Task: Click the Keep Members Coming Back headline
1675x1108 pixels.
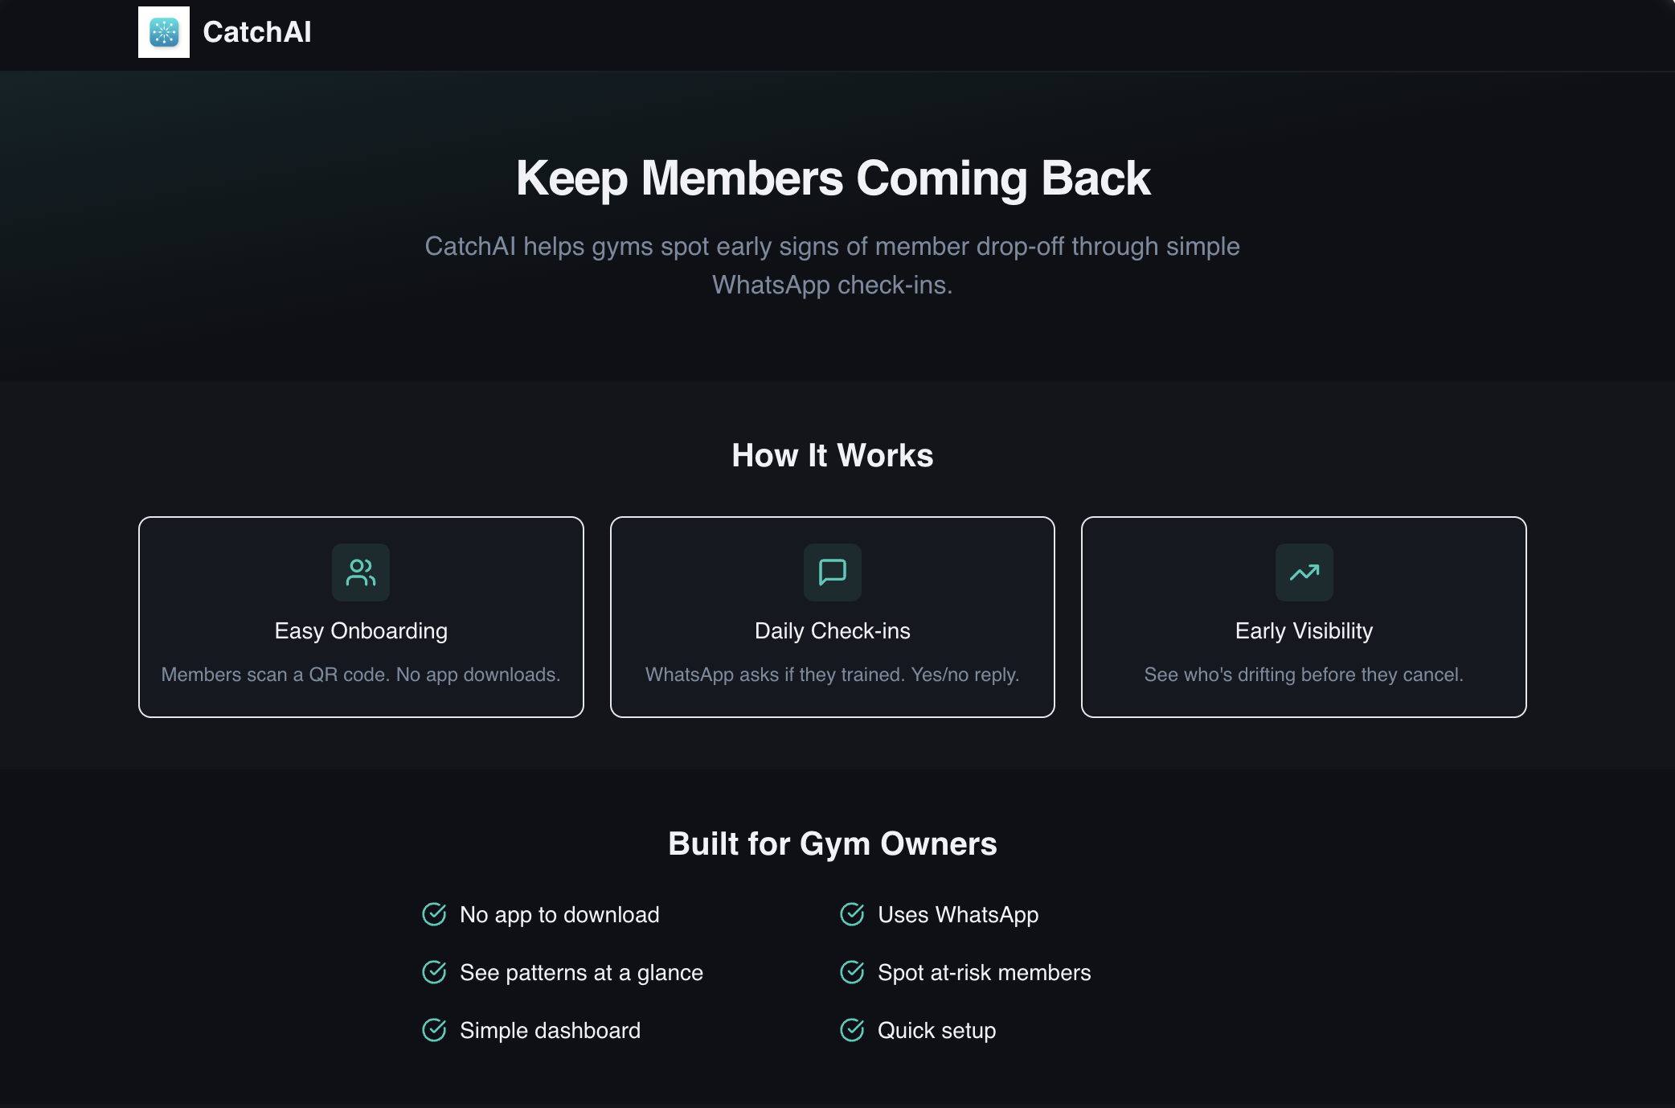Action: pos(833,178)
